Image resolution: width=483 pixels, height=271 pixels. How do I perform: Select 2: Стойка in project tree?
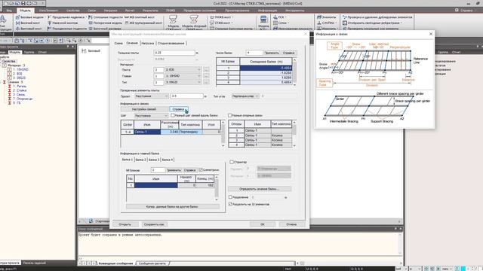(20, 90)
